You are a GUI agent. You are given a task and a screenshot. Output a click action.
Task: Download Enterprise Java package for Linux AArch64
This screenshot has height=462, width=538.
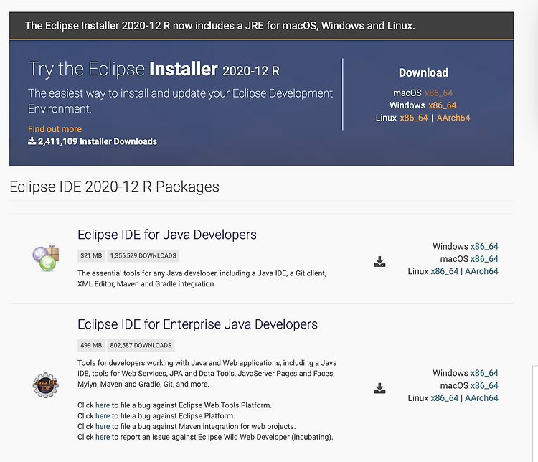point(481,398)
